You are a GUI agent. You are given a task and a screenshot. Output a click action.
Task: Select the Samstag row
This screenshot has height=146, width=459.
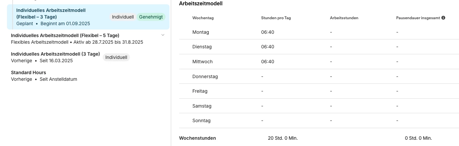tap(202, 106)
